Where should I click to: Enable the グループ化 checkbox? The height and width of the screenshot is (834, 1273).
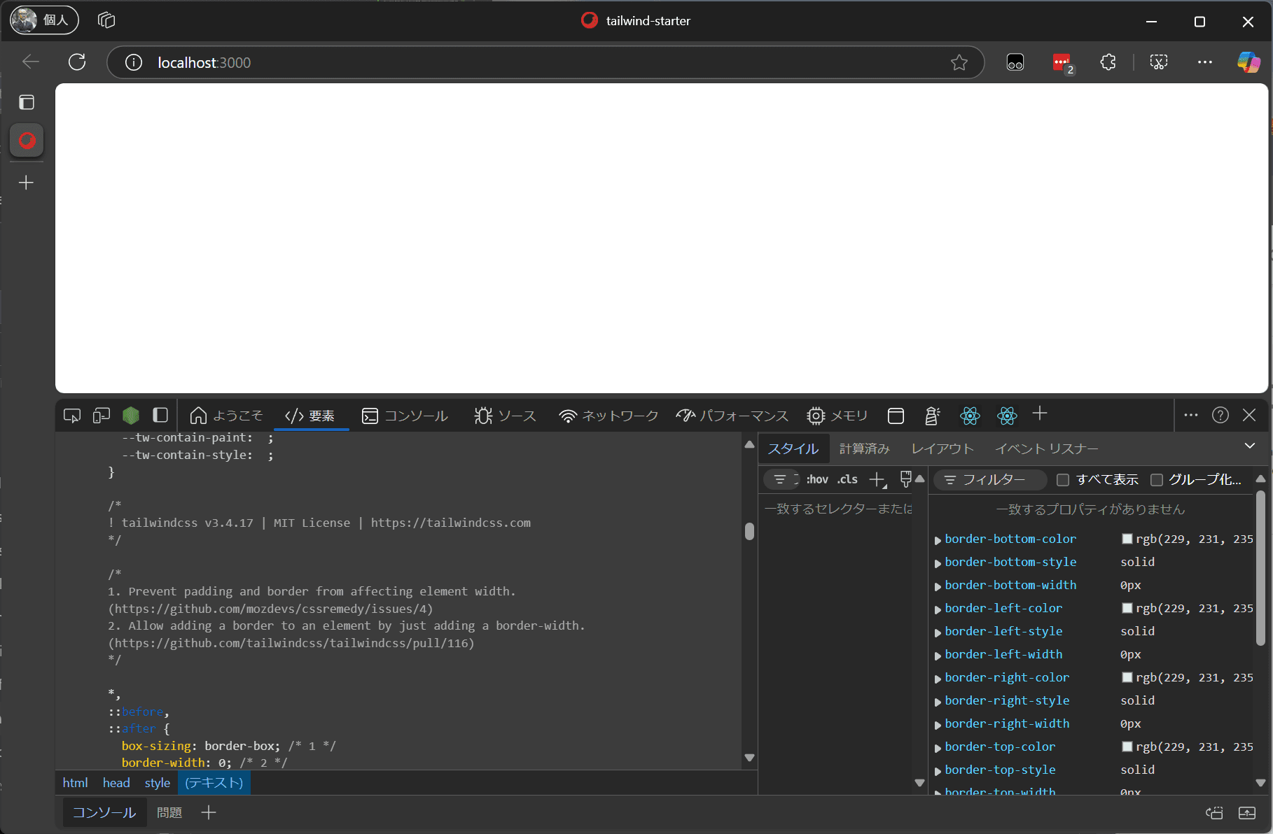(1157, 480)
